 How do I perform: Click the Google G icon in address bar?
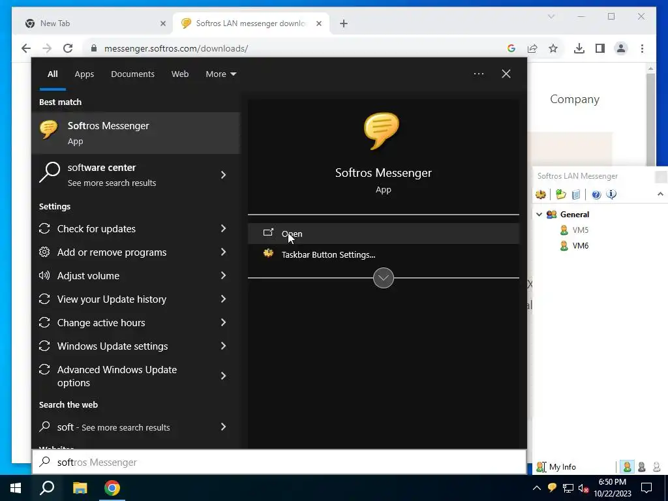(511, 48)
